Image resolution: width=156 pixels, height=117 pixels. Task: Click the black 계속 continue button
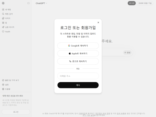tap(78, 85)
